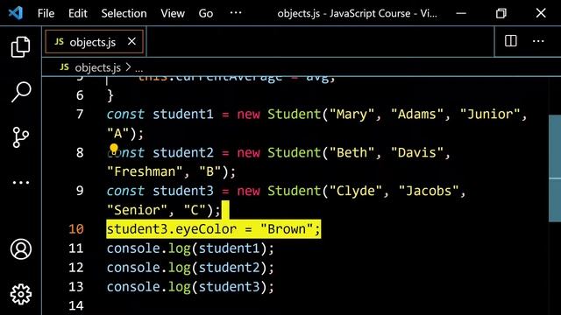The height and width of the screenshot is (315, 561).
Task: Open the Edit menu
Action: click(x=78, y=14)
